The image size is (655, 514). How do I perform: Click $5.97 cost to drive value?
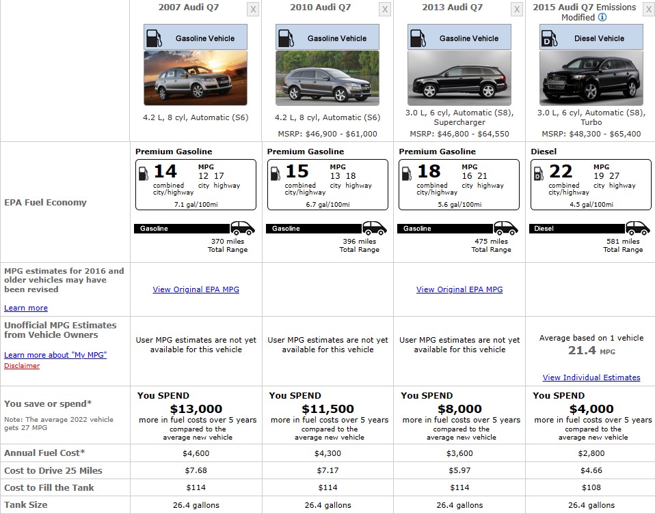[x=459, y=470]
